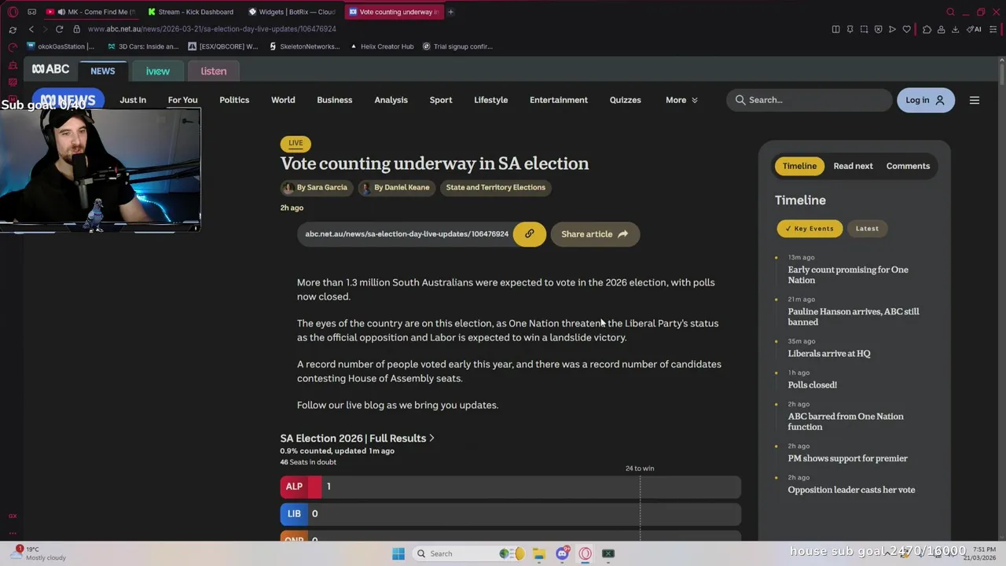Select the Timeline tab in sidebar
Viewport: 1006px width, 566px height.
(799, 166)
